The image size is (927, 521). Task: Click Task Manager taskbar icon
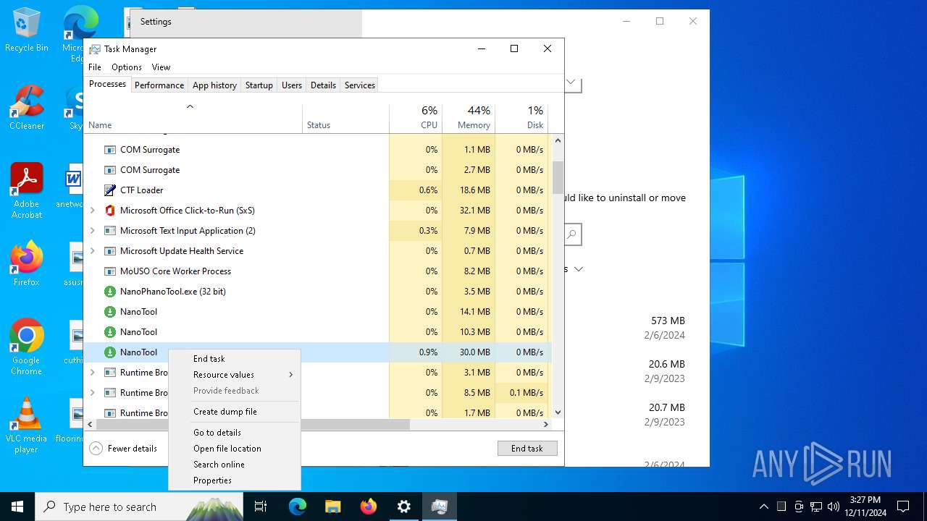tap(439, 507)
